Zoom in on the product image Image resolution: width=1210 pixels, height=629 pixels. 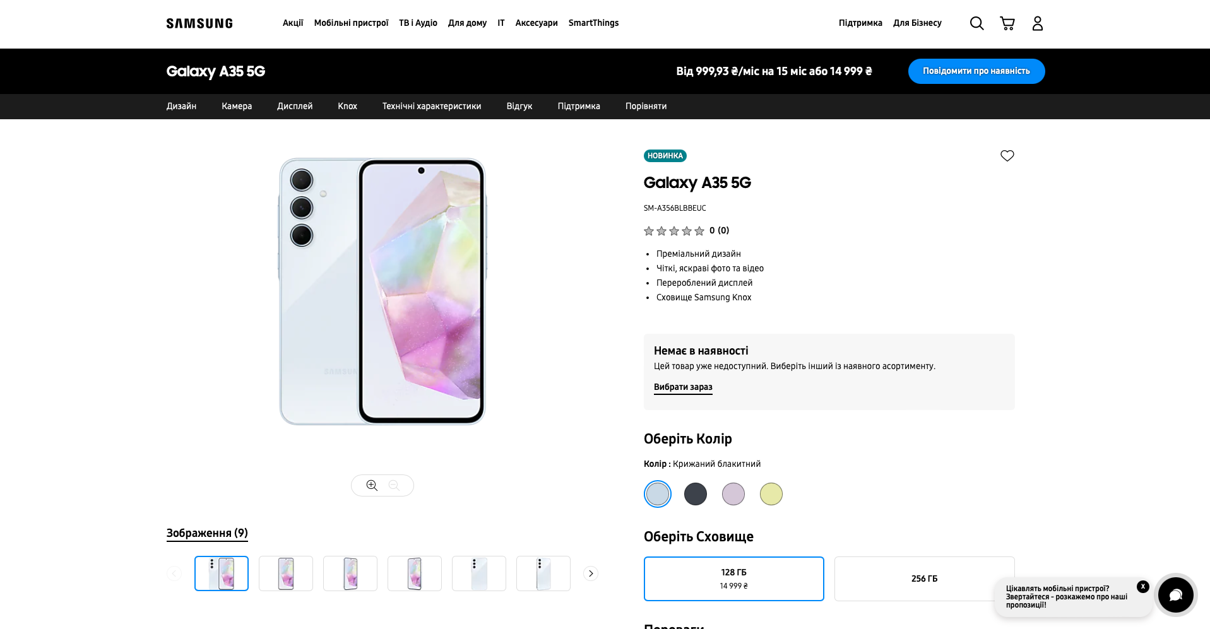[x=372, y=485]
